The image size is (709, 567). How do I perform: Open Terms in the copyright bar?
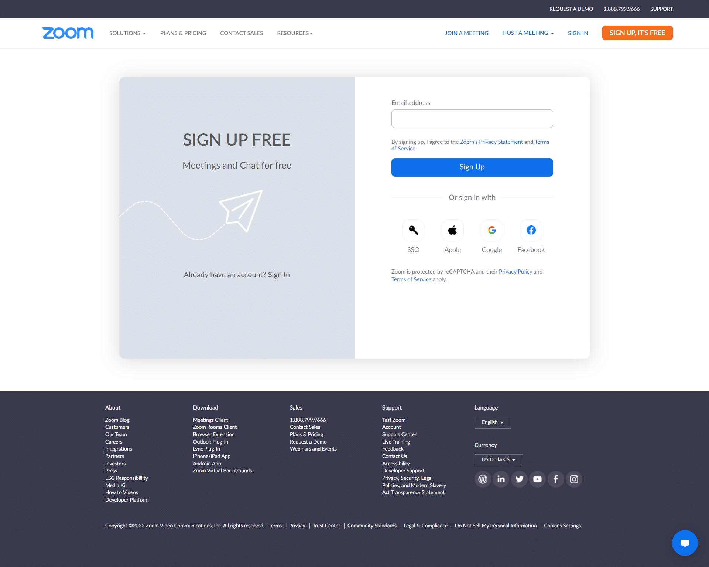275,526
